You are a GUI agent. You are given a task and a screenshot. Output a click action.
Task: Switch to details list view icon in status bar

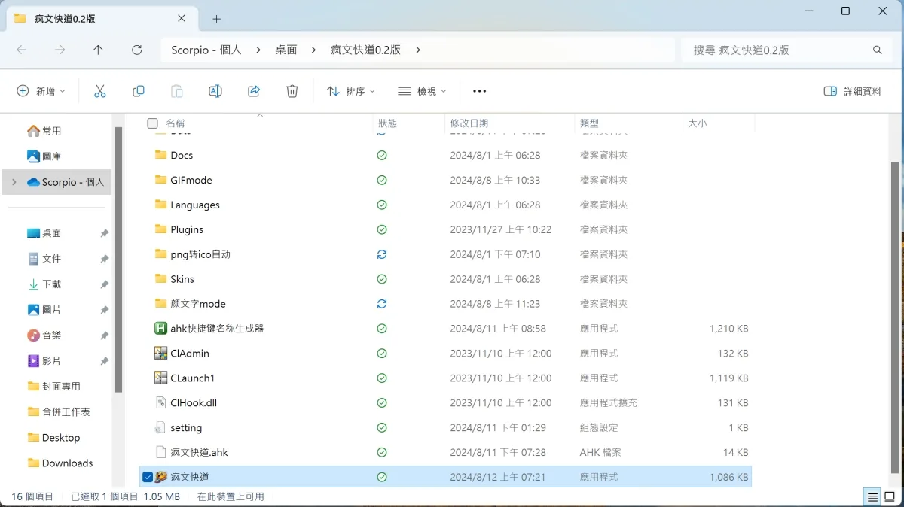click(x=872, y=497)
